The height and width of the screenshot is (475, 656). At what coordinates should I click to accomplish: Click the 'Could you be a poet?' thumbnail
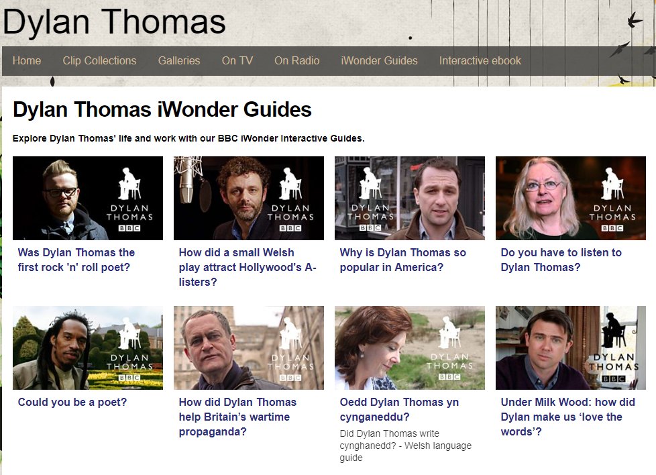(x=88, y=348)
